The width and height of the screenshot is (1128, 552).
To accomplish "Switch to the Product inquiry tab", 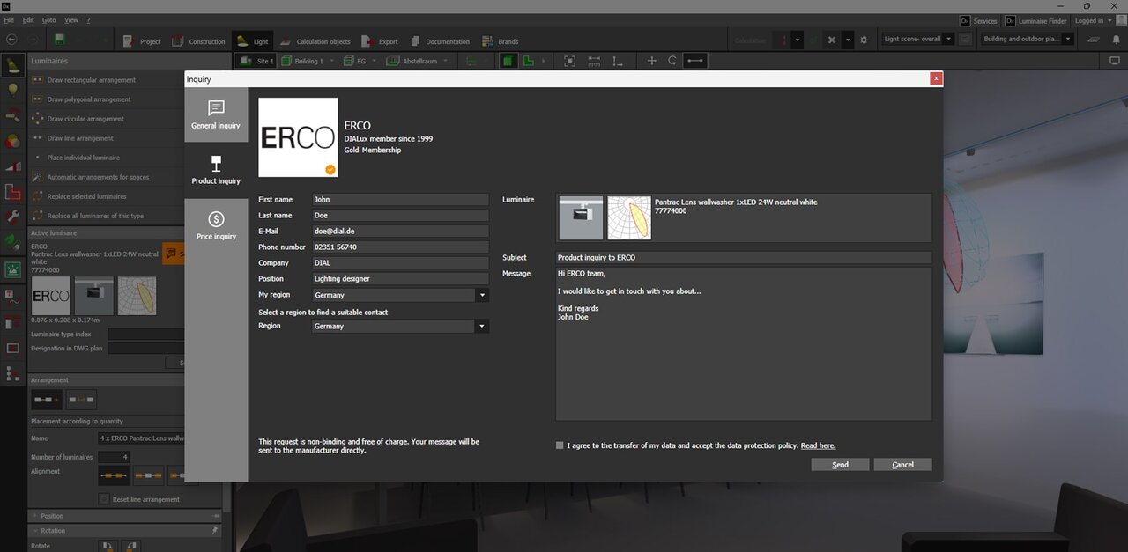I will [216, 170].
